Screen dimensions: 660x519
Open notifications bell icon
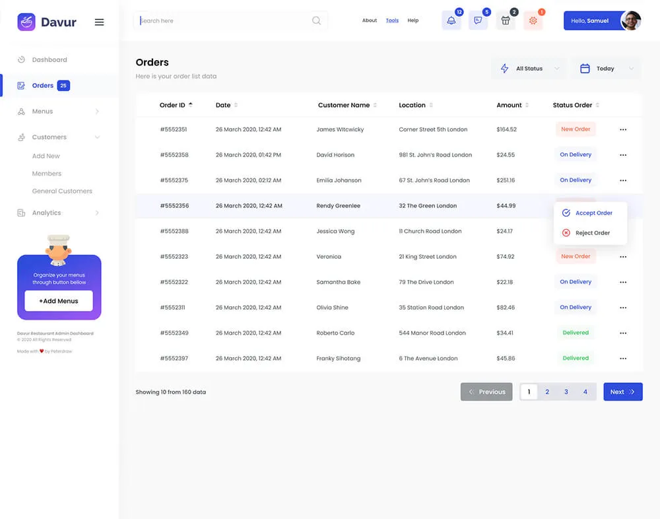point(451,20)
